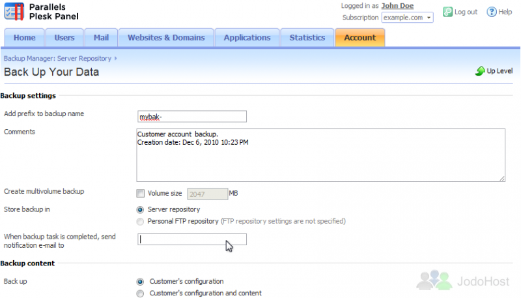Click the Create multivolume backup label
The height and width of the screenshot is (298, 521).
44,191
